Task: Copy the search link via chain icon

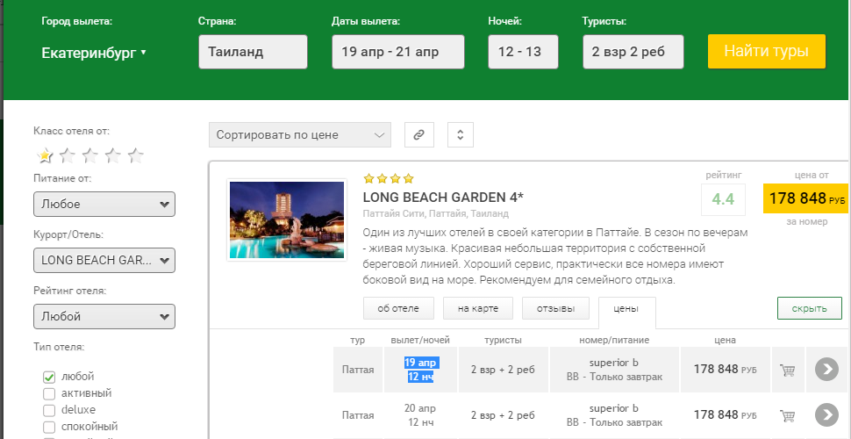Action: [418, 134]
